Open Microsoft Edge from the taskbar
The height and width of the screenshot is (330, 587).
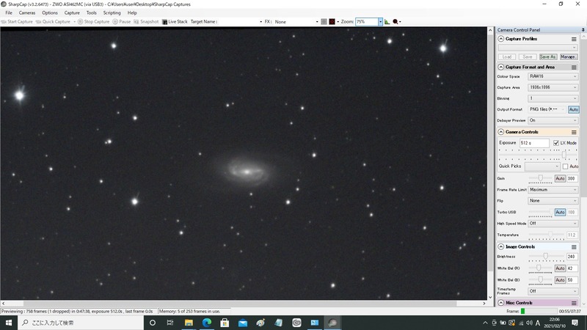pyautogui.click(x=207, y=323)
